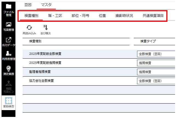
Task: Click the 検査タイプ column header
Action: [x=148, y=41]
